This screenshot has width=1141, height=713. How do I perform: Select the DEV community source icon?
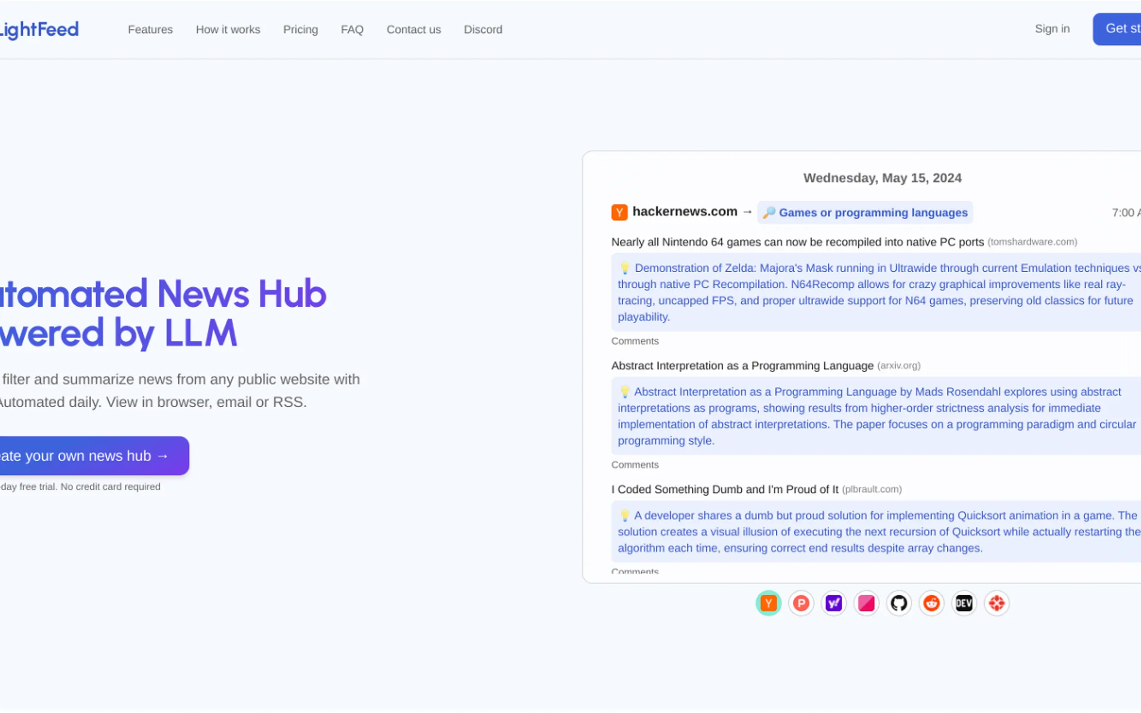[x=964, y=603]
